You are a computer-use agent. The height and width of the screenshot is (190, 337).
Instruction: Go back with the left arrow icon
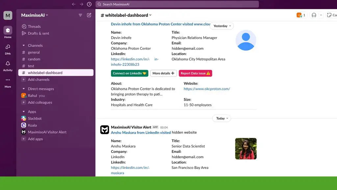pyautogui.click(x=74, y=4)
